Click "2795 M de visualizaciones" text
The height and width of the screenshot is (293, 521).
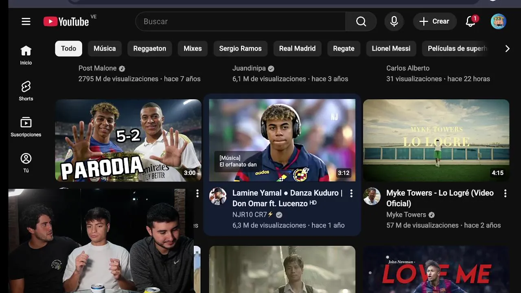tap(118, 79)
